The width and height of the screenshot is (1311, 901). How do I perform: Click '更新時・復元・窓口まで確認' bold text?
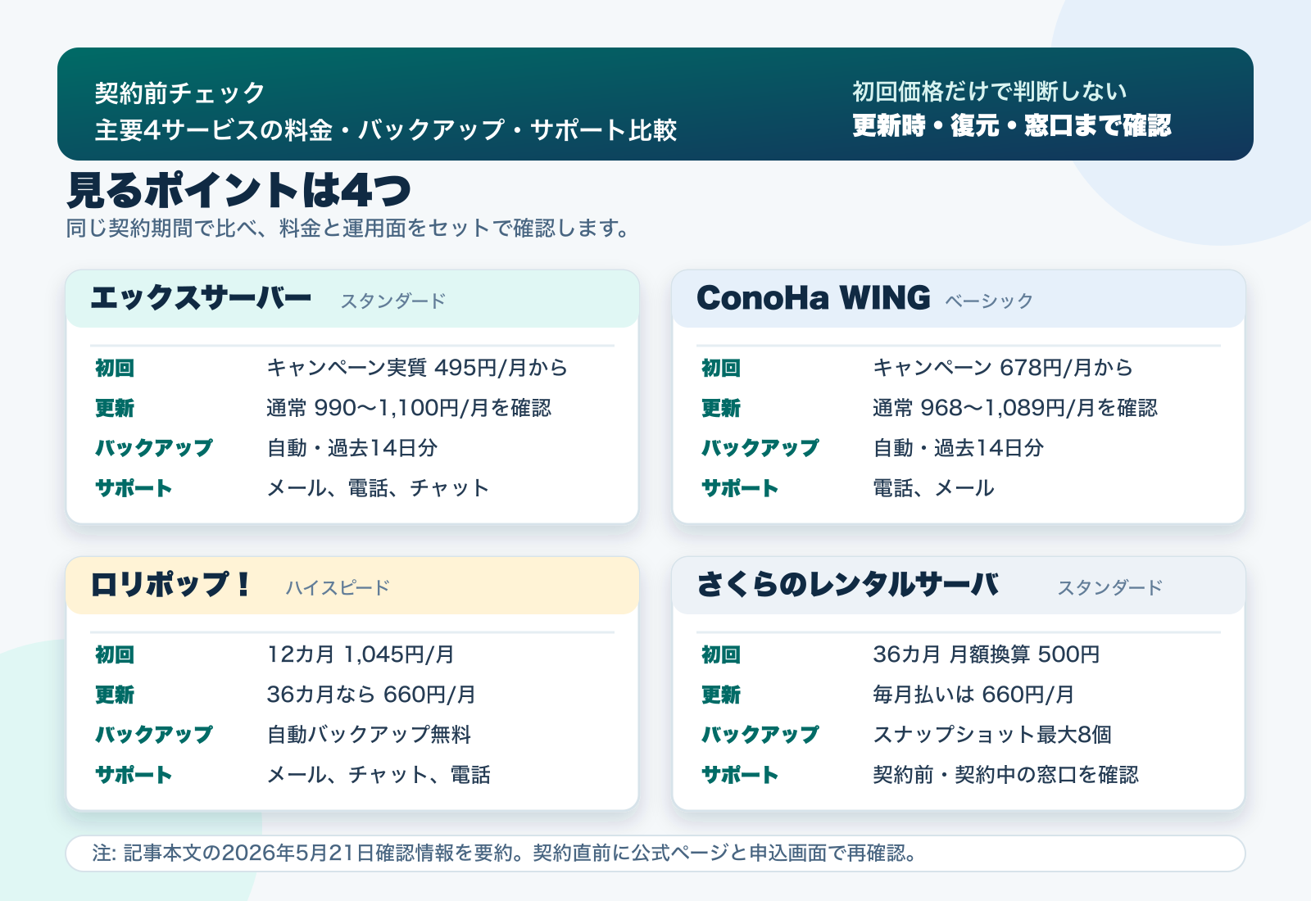pos(1012,125)
